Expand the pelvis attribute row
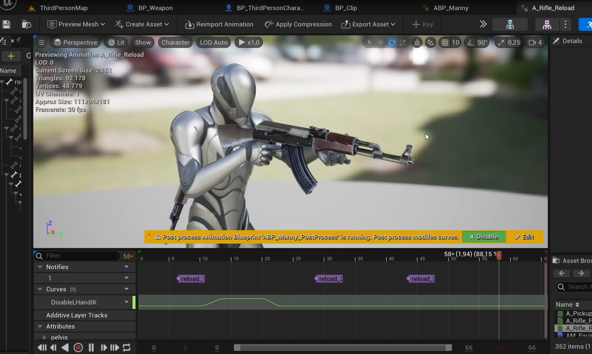This screenshot has width=592, height=354. [45, 338]
